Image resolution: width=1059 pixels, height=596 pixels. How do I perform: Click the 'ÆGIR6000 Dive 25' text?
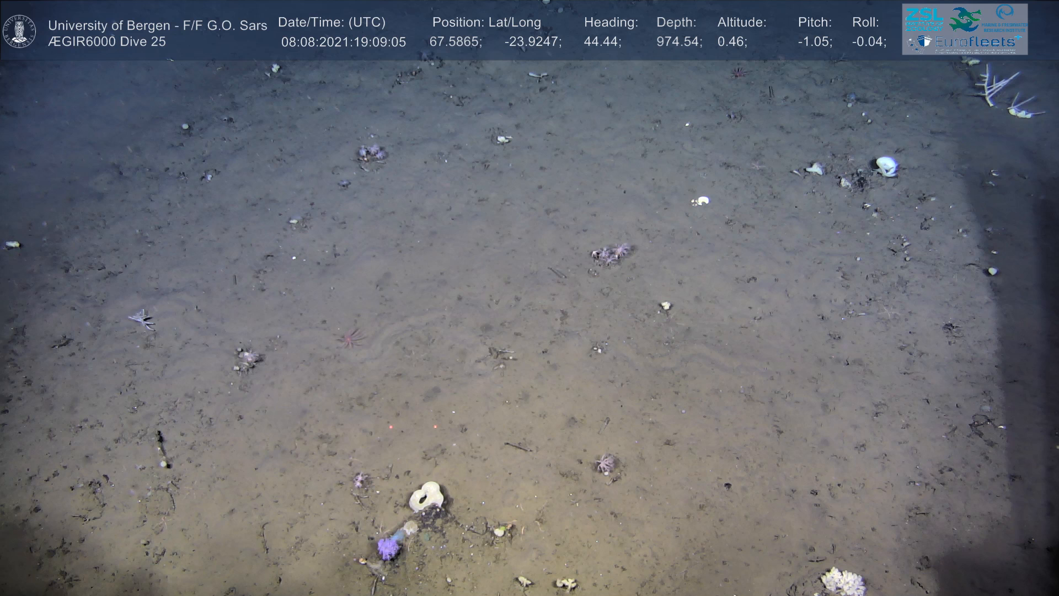[106, 42]
